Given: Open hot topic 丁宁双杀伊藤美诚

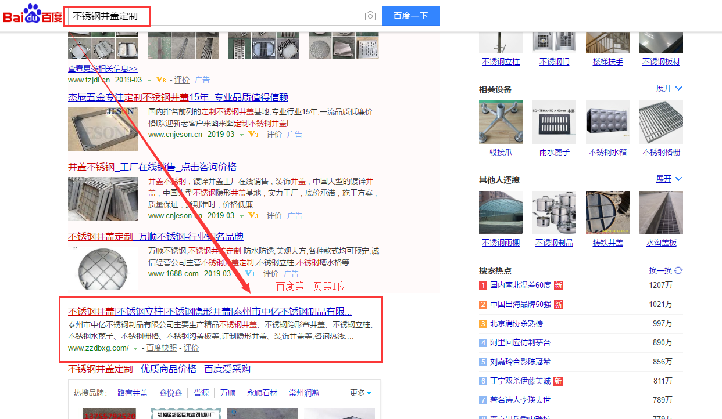Looking at the screenshot, I should click(x=520, y=381).
